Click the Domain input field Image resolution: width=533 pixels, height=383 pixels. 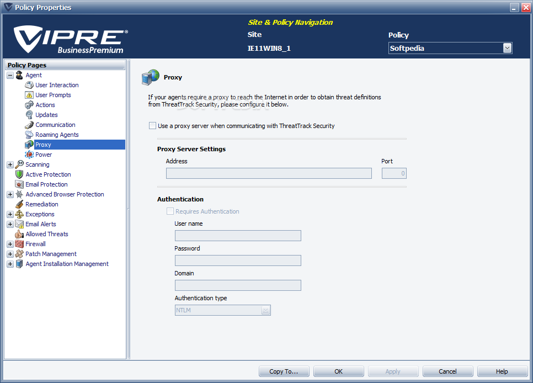click(238, 285)
